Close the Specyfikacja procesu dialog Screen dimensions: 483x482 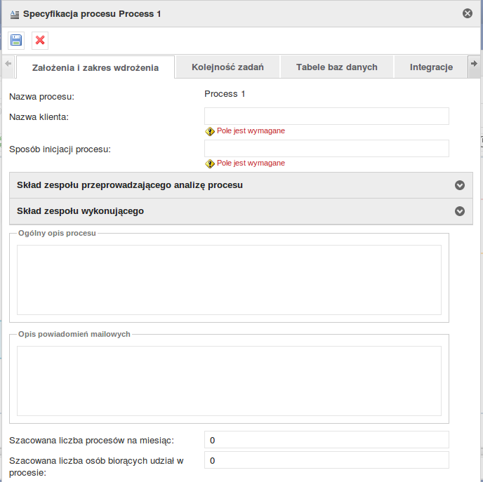[x=468, y=13]
